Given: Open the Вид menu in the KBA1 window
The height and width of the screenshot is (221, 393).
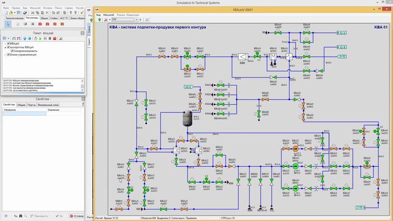Looking at the screenshot, I should pyautogui.click(x=98, y=15).
